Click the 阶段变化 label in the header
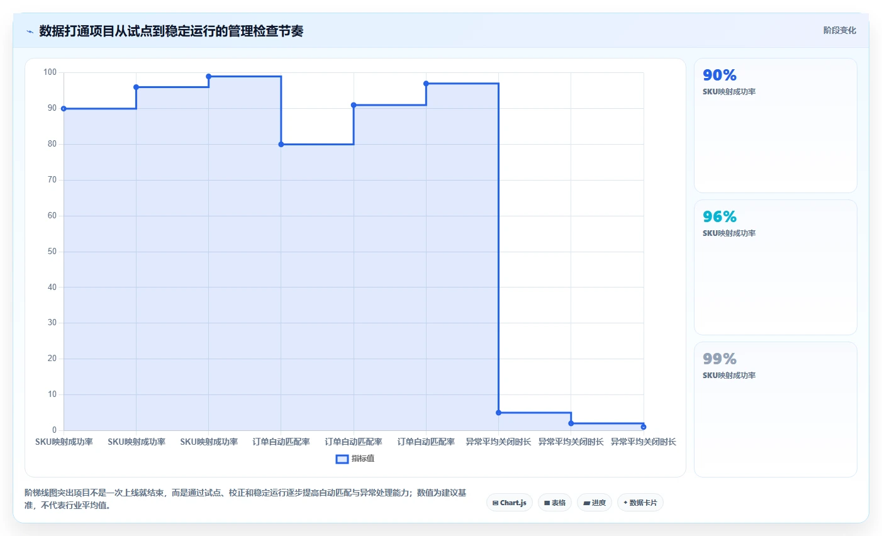Image resolution: width=882 pixels, height=536 pixels. [x=839, y=30]
